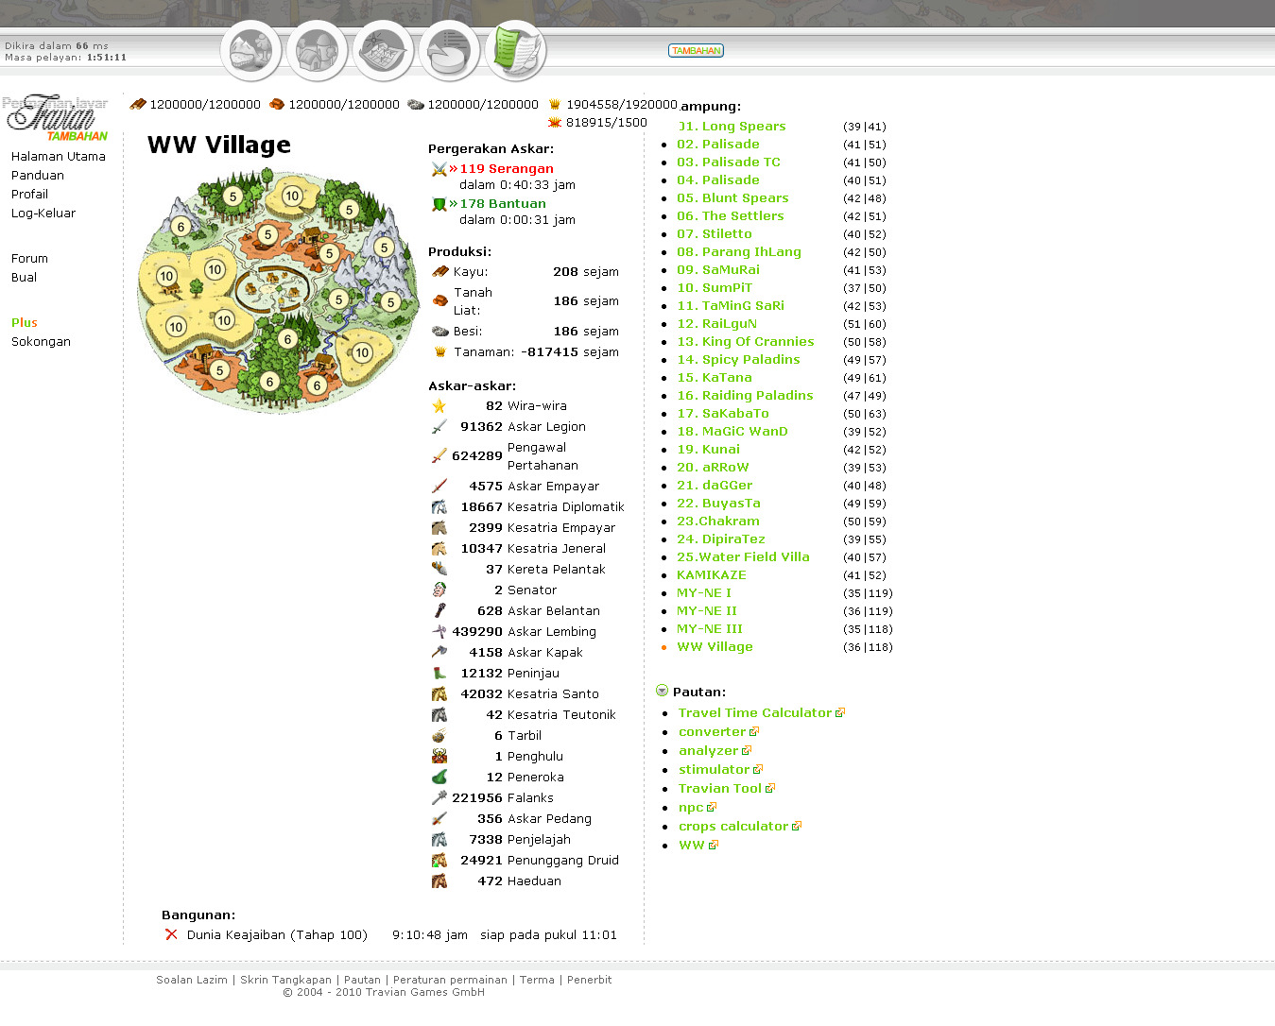
Task: Click the Kesatria Diplomatik troop icon
Action: point(439,507)
